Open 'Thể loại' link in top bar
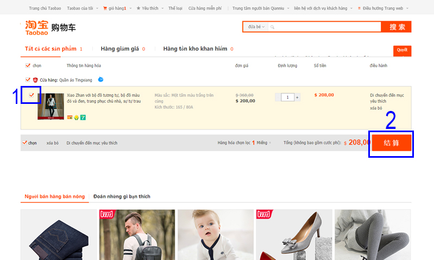This screenshot has width=434, height=260. [175, 8]
